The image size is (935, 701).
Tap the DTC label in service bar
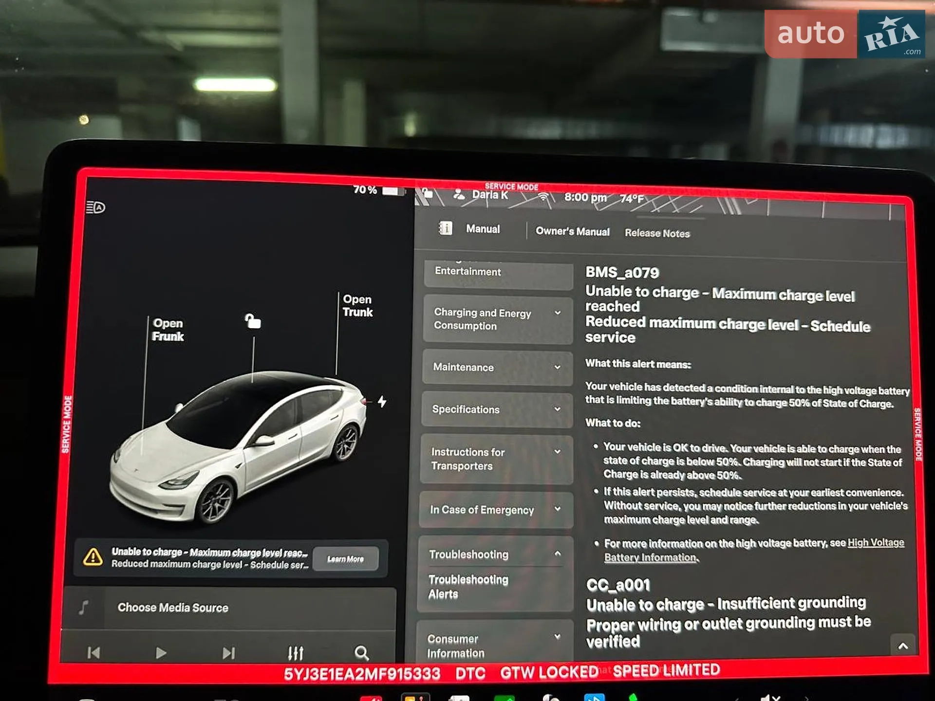[470, 673]
